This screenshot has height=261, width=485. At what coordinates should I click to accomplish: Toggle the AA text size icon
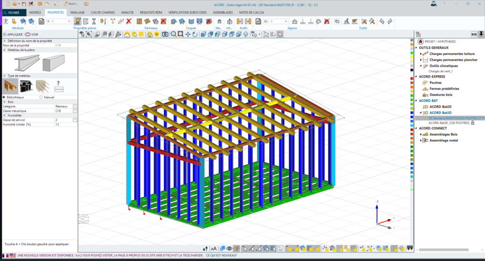click(x=214, y=248)
